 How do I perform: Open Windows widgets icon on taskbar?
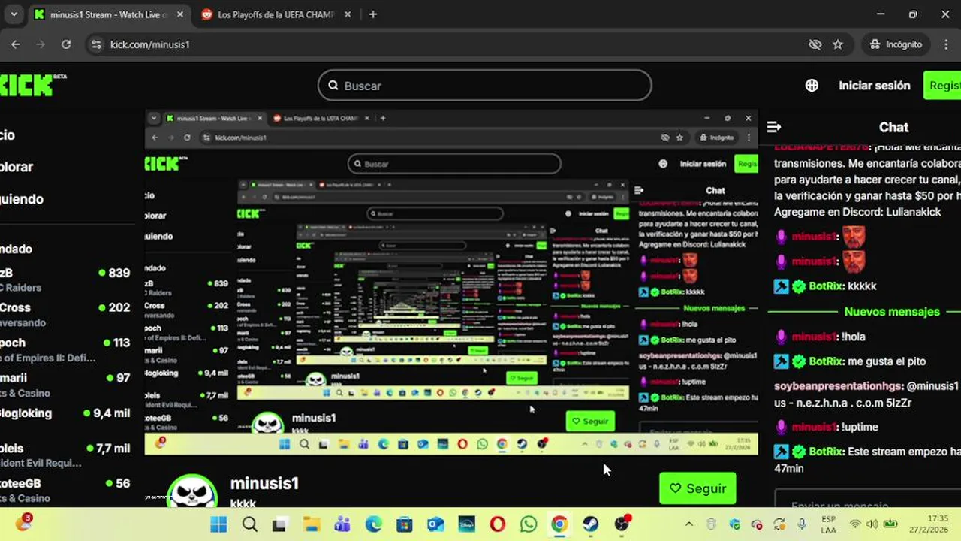[24, 523]
